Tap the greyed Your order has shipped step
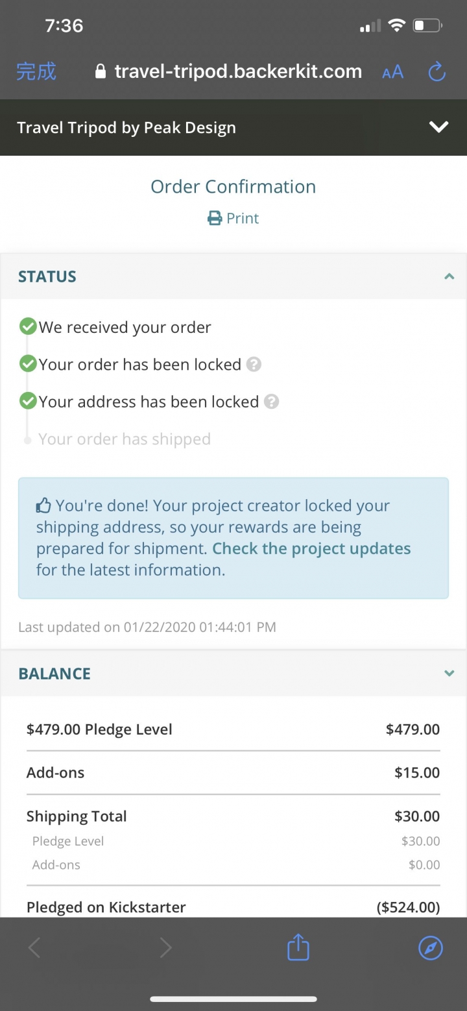The width and height of the screenshot is (467, 1011). (x=125, y=439)
